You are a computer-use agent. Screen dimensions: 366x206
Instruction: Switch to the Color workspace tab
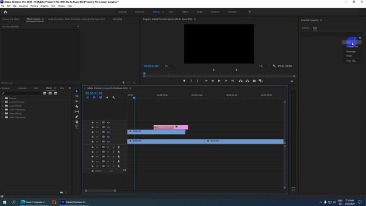(171, 12)
